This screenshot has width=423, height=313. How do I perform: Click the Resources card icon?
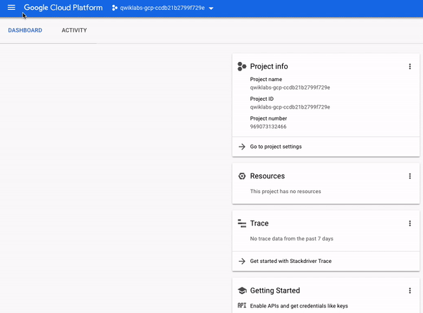click(242, 176)
